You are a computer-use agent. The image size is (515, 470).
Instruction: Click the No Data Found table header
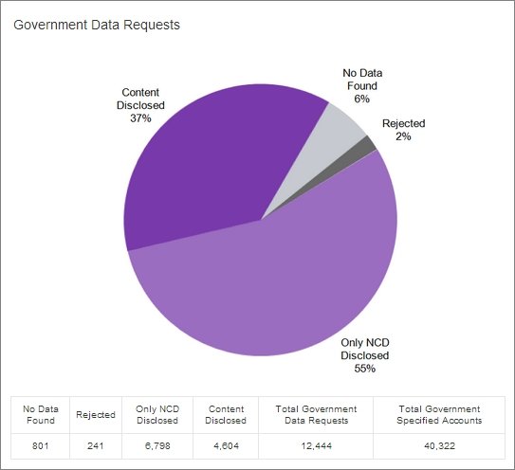(x=41, y=415)
